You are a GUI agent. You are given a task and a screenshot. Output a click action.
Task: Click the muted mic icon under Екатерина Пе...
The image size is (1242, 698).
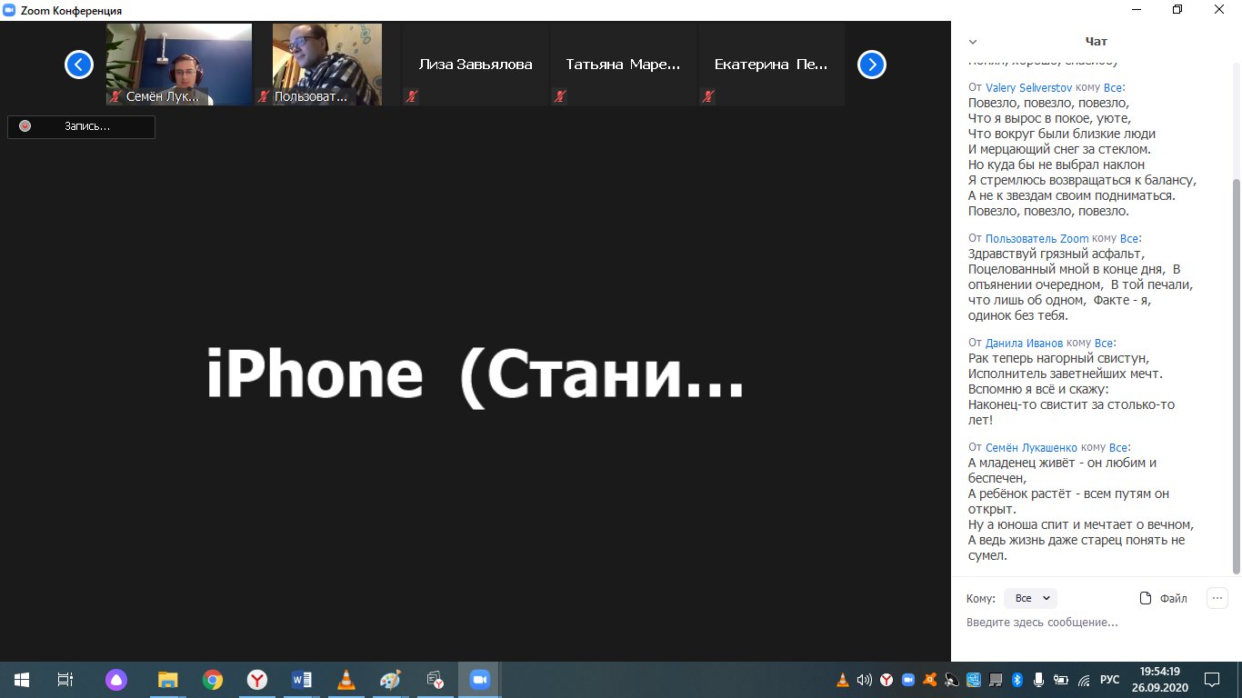[x=708, y=96]
